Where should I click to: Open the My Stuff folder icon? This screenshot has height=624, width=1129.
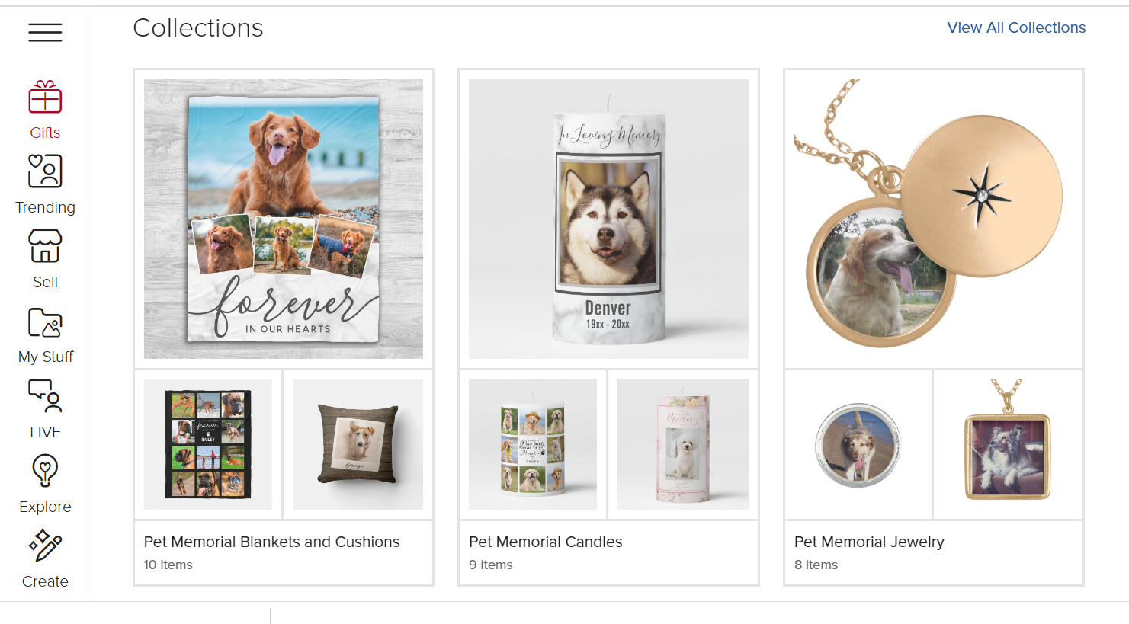point(45,322)
